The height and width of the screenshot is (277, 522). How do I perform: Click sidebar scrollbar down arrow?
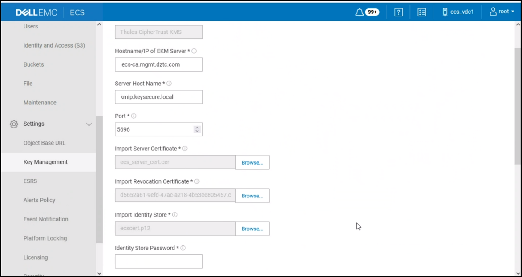coord(99,273)
